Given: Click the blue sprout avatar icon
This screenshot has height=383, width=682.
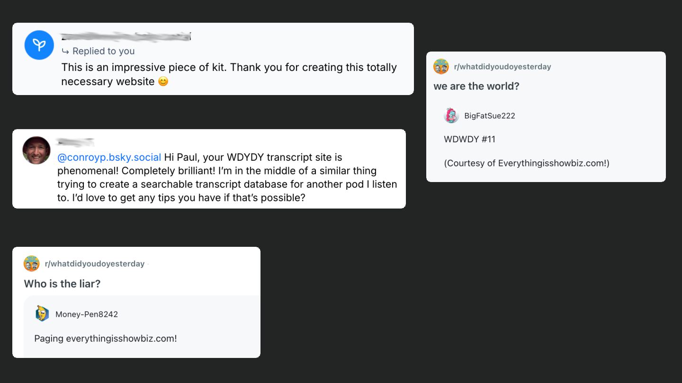Looking at the screenshot, I should click(39, 45).
